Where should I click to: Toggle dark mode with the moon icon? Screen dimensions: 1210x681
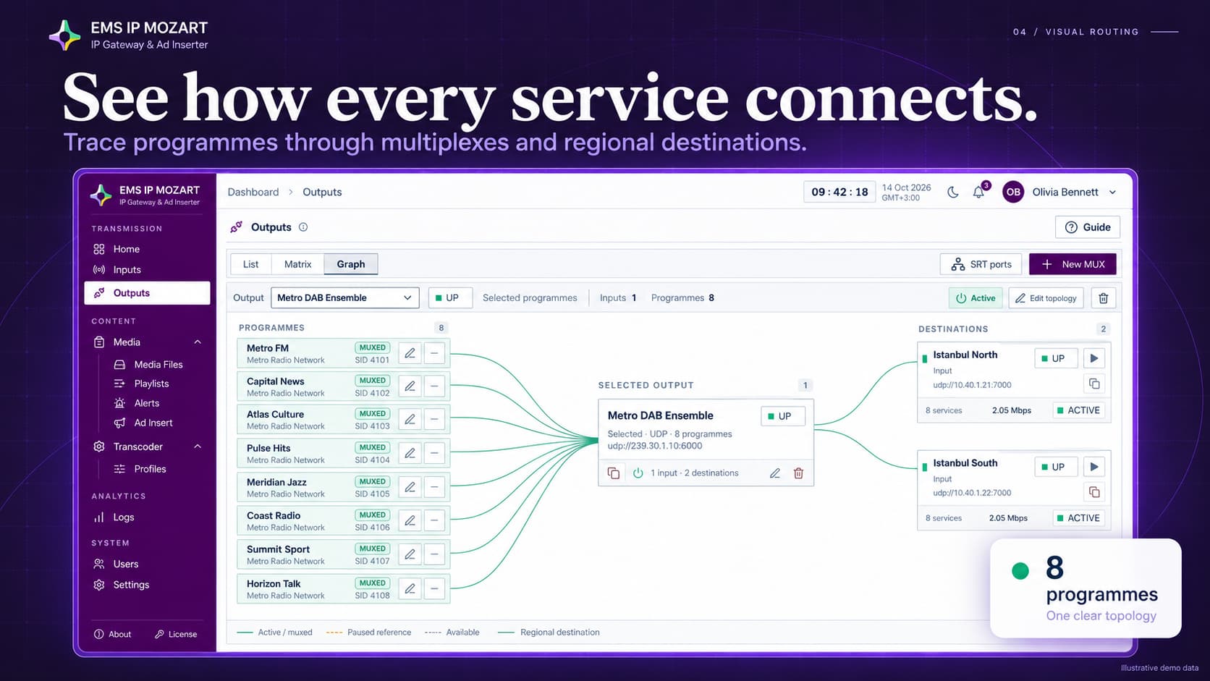tap(953, 193)
